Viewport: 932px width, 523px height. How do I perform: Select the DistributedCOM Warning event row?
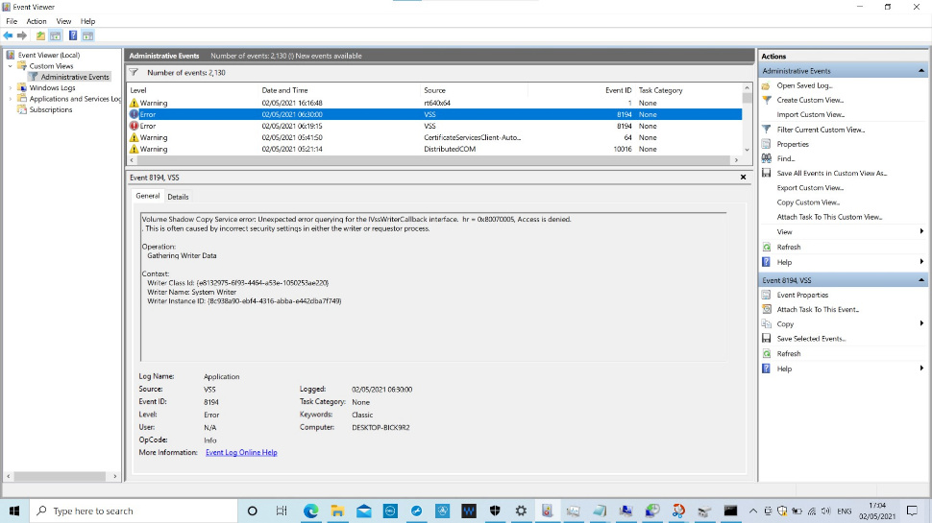click(434, 149)
